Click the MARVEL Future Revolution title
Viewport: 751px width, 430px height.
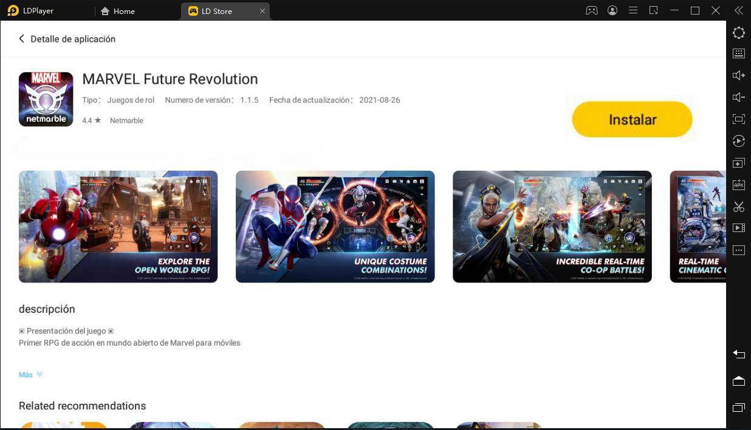coord(170,79)
